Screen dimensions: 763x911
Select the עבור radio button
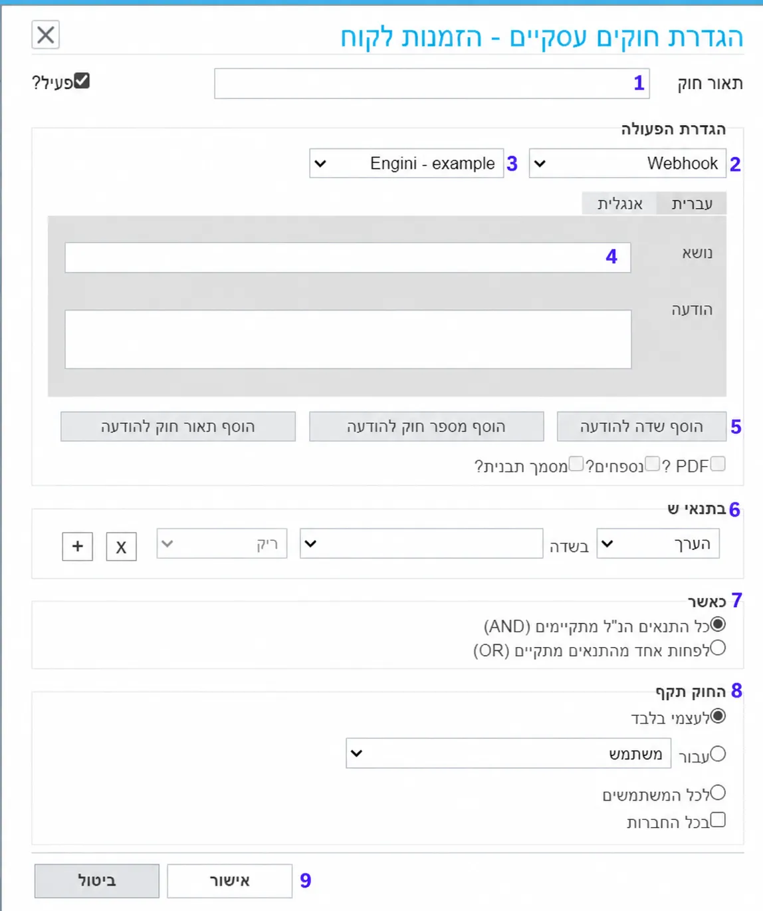pos(718,754)
